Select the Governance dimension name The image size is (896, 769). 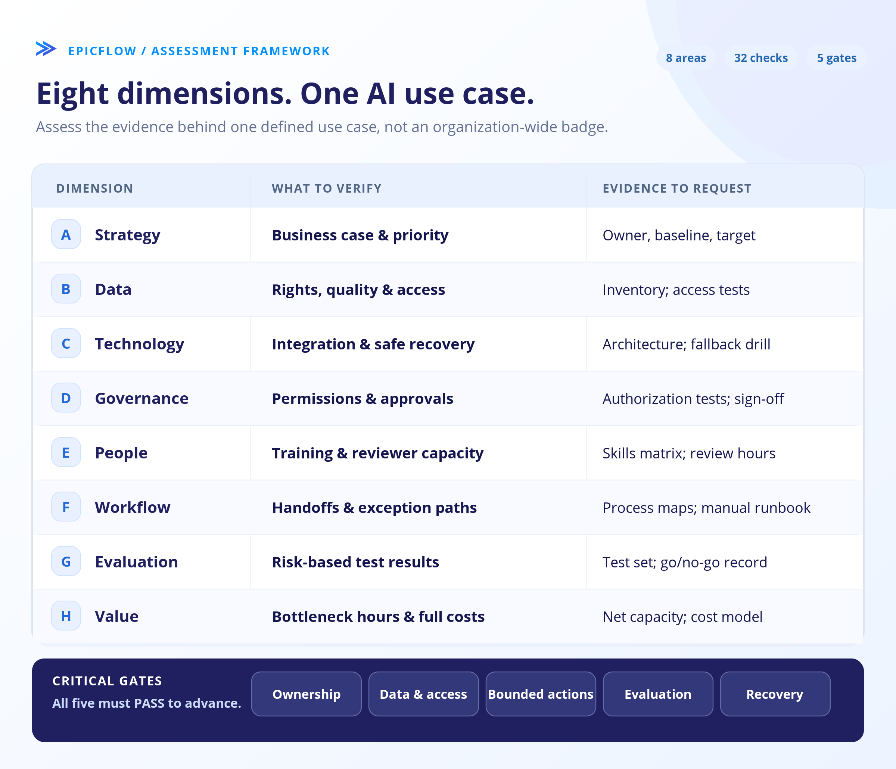142,398
